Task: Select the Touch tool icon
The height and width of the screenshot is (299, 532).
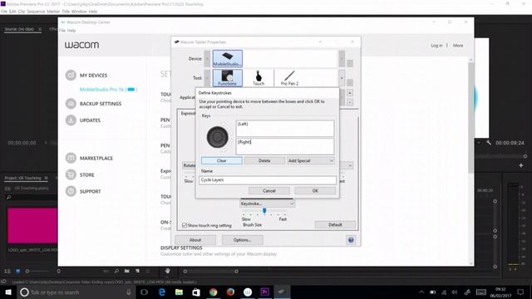Action: click(259, 77)
